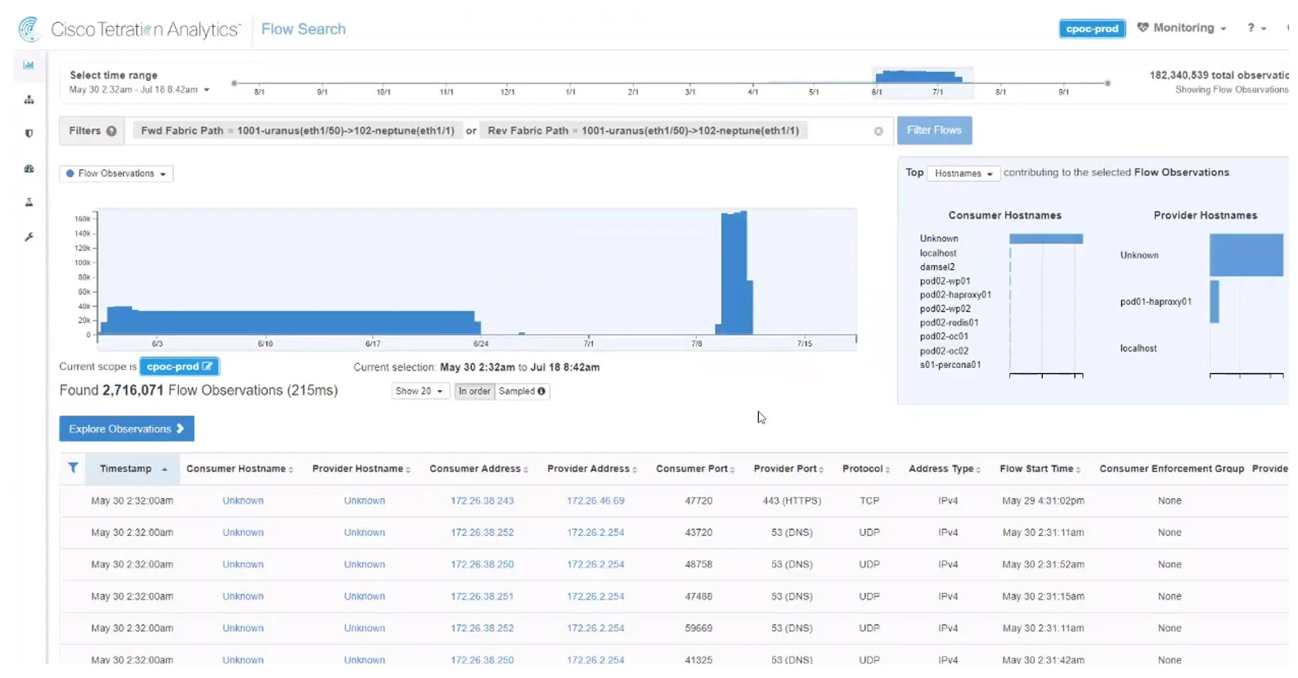Open the question mark help menu
This screenshot has height=678, width=1298.
[1256, 28]
